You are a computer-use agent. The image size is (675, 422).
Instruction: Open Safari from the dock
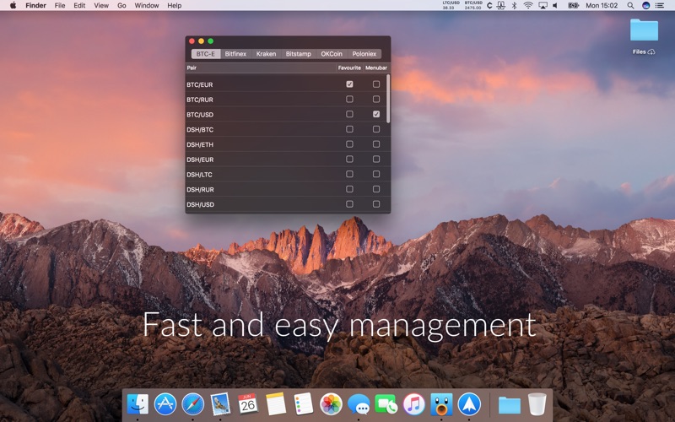(x=192, y=404)
